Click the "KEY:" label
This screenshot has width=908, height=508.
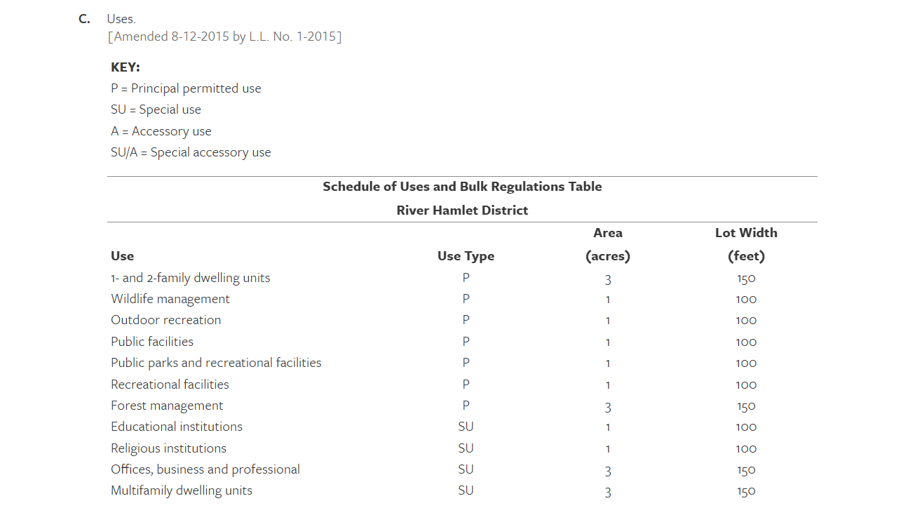126,67
